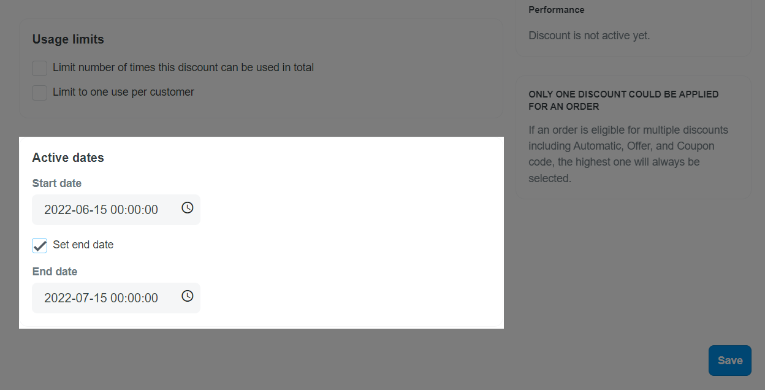Click the clock icon in Start date field
The height and width of the screenshot is (390, 765).
(188, 208)
